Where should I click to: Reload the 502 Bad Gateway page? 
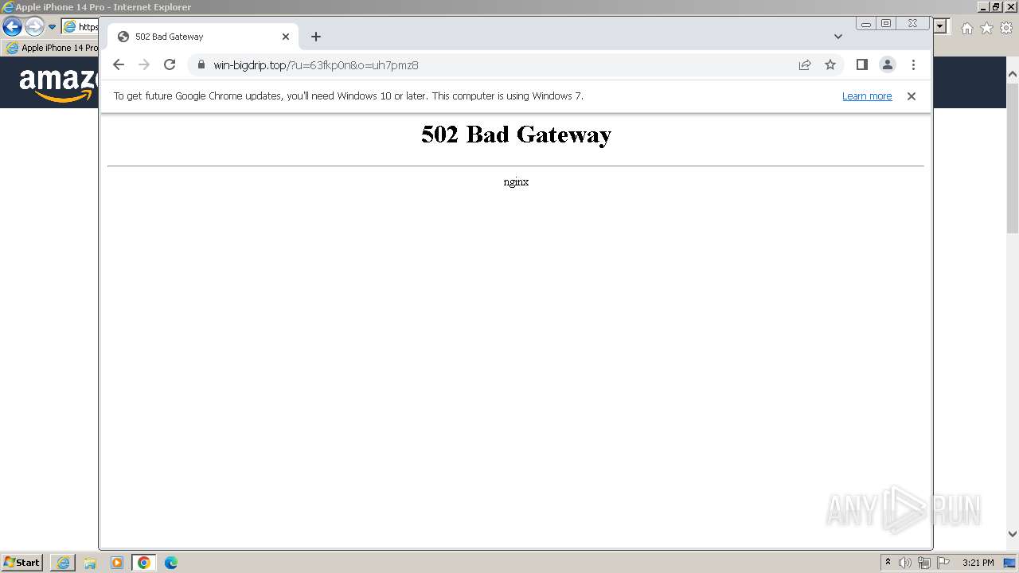(x=170, y=65)
